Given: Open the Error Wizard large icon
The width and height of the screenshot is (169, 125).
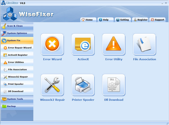Looking at the screenshot, I should click(52, 44).
